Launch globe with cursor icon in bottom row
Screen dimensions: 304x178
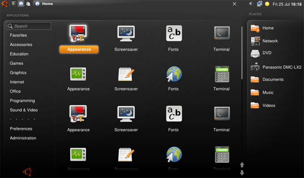pos(174,154)
